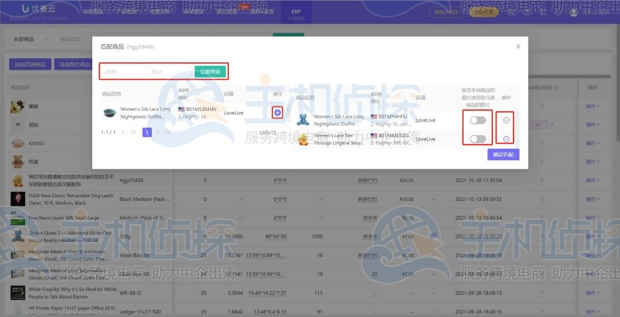Click the page scrollbar on the right edge
The height and width of the screenshot is (317, 620).
618,83
